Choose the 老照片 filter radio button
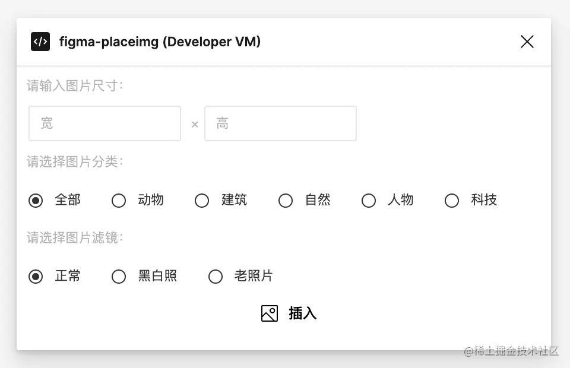The image size is (570, 368). pos(216,277)
